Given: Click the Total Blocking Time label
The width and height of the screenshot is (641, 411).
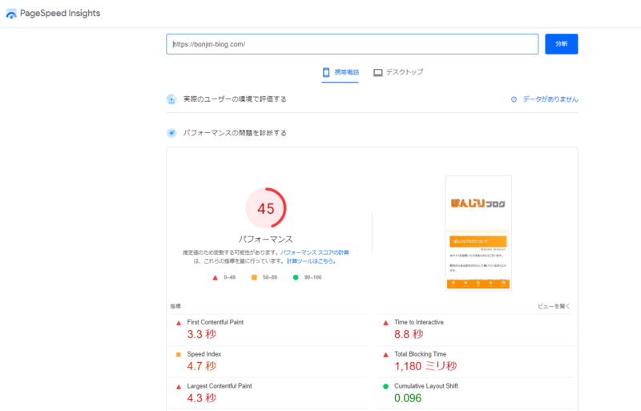Looking at the screenshot, I should click(420, 354).
